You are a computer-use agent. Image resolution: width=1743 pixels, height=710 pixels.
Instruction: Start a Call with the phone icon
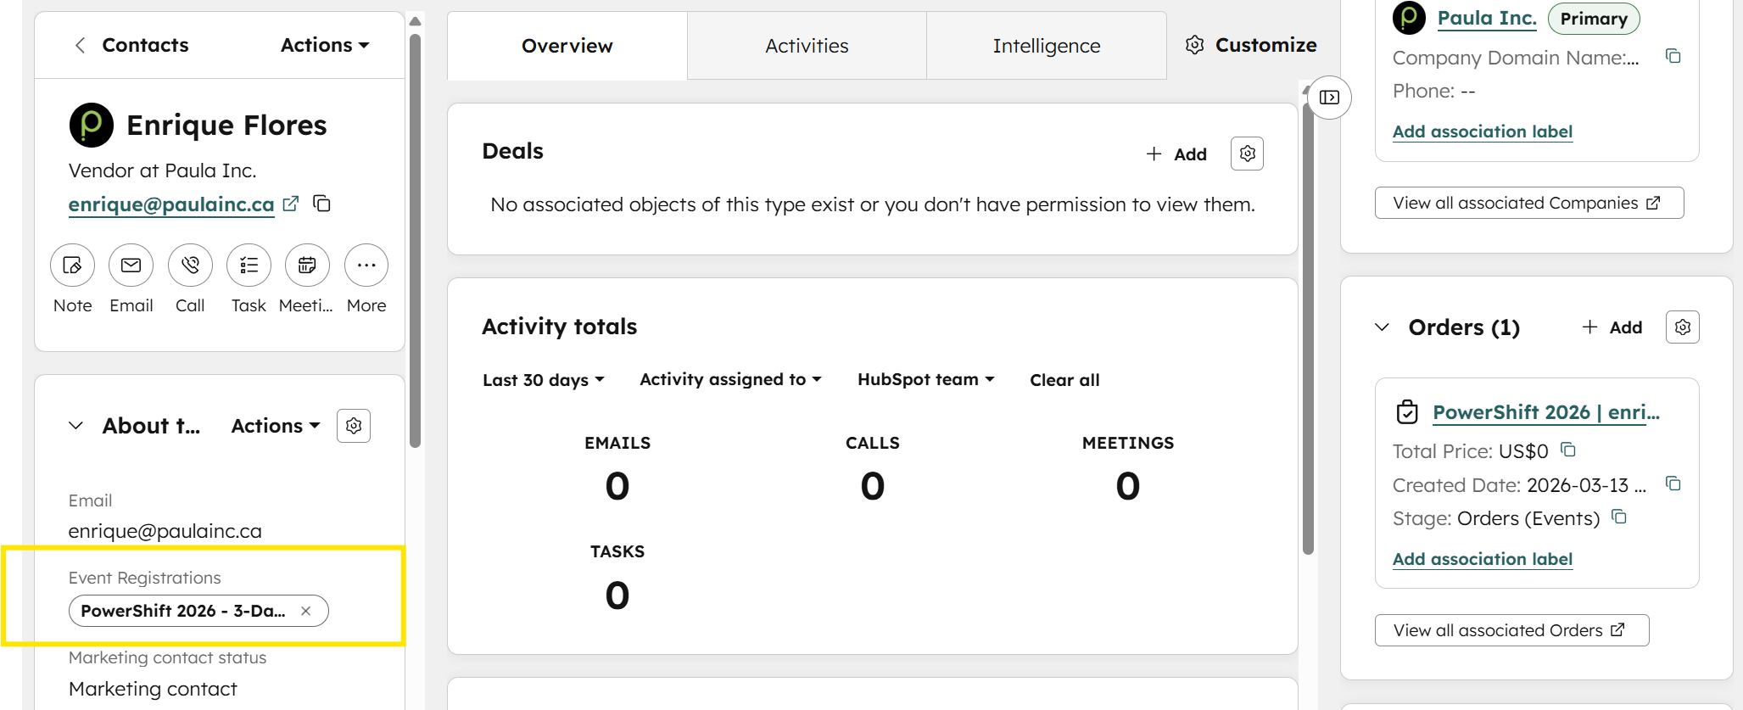click(190, 266)
